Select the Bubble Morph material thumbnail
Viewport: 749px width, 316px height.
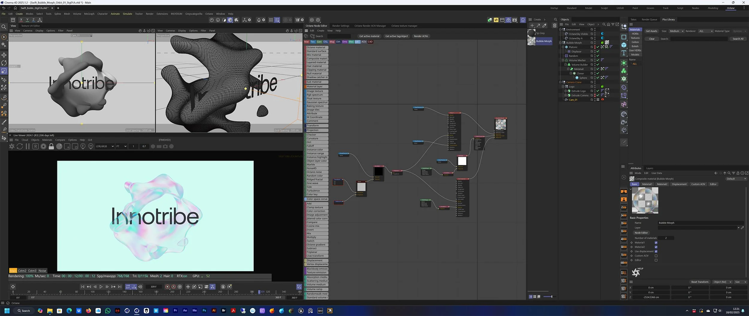pyautogui.click(x=531, y=41)
